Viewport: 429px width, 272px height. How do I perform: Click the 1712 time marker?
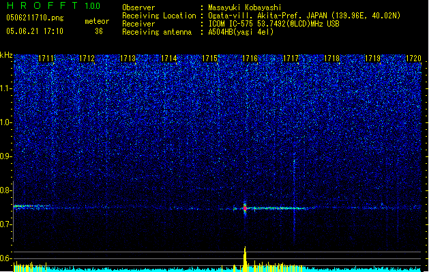pos(87,58)
